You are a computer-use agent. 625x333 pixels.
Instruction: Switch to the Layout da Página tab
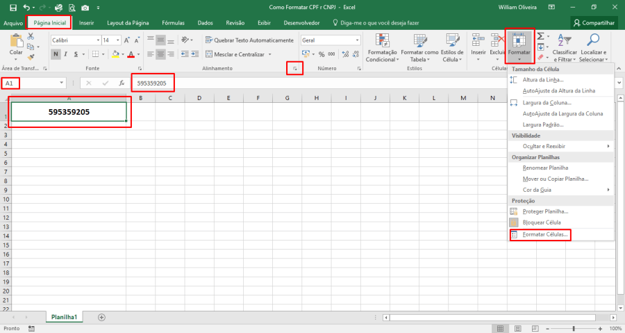[128, 23]
